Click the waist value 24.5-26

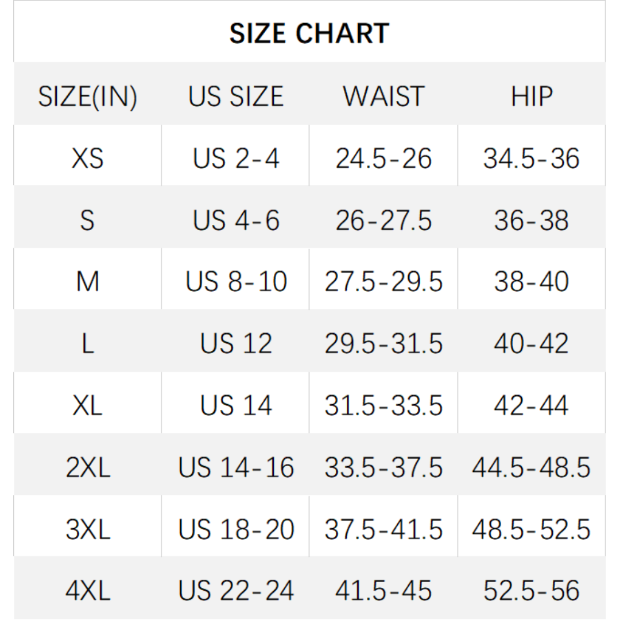[x=383, y=158]
